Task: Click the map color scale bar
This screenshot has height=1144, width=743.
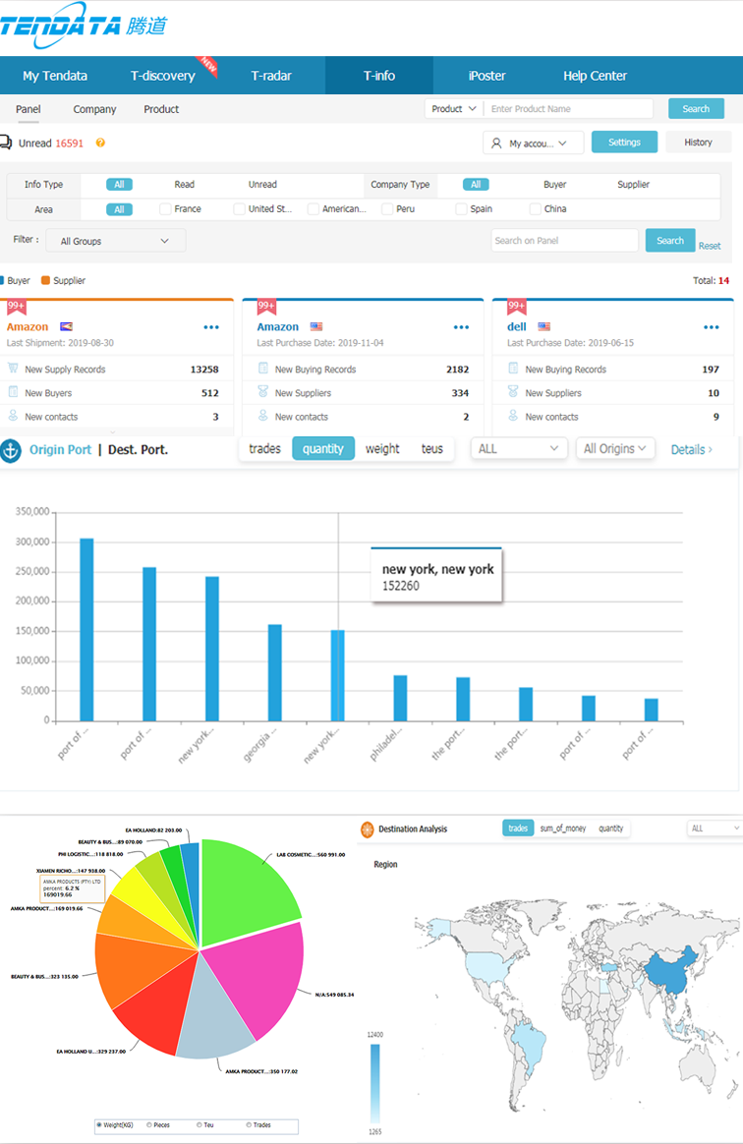Action: [x=375, y=1083]
